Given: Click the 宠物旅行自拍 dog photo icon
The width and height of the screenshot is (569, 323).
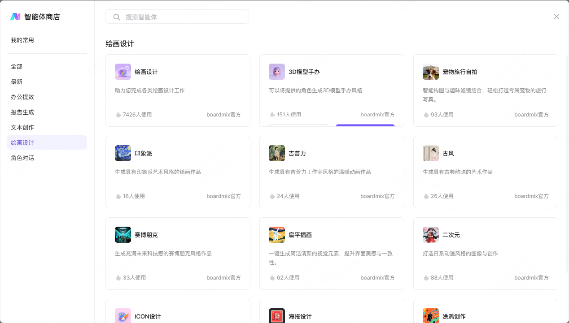Looking at the screenshot, I should click(x=431, y=72).
